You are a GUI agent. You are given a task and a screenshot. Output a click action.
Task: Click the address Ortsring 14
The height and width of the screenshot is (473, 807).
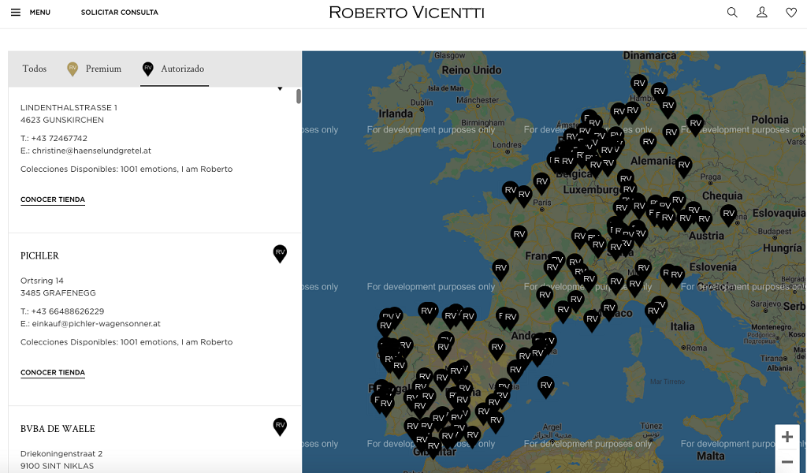43,281
